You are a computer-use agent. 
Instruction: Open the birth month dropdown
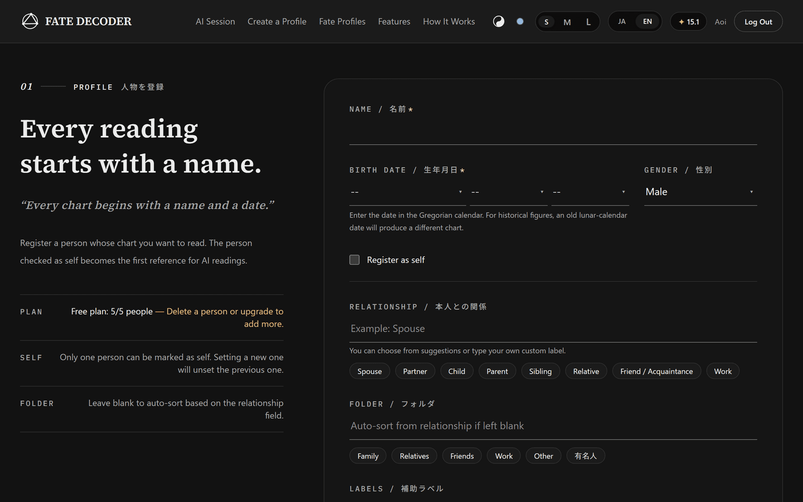pyautogui.click(x=509, y=192)
